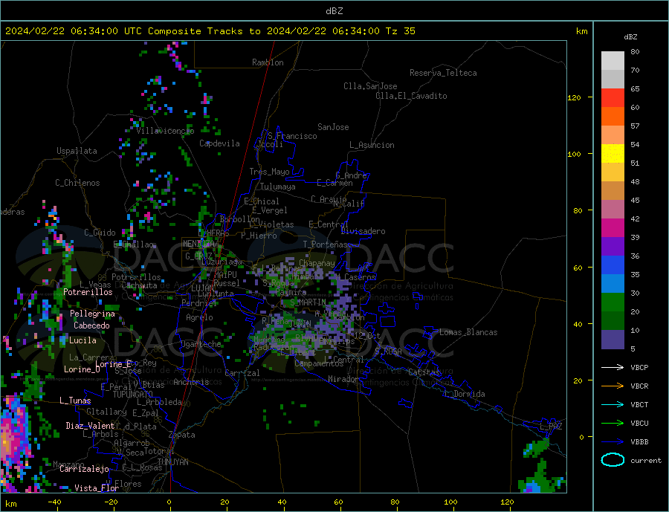
Task: Select the royal blue 35–36 dBZ swatch
Action: (613, 265)
